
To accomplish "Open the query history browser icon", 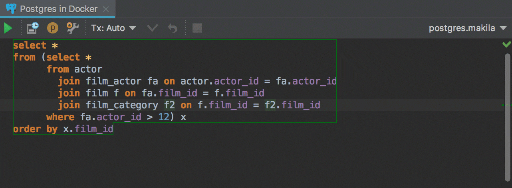I will [x=32, y=28].
